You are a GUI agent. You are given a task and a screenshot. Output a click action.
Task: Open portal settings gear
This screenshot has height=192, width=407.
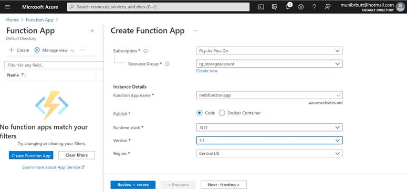pos(301,7)
